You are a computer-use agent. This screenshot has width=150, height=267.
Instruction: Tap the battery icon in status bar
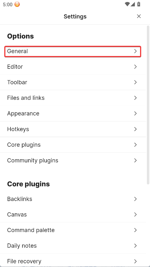tap(139, 4)
